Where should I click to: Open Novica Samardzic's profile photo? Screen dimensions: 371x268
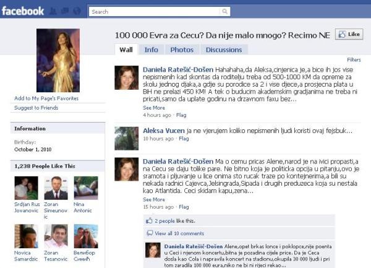[x=26, y=236]
